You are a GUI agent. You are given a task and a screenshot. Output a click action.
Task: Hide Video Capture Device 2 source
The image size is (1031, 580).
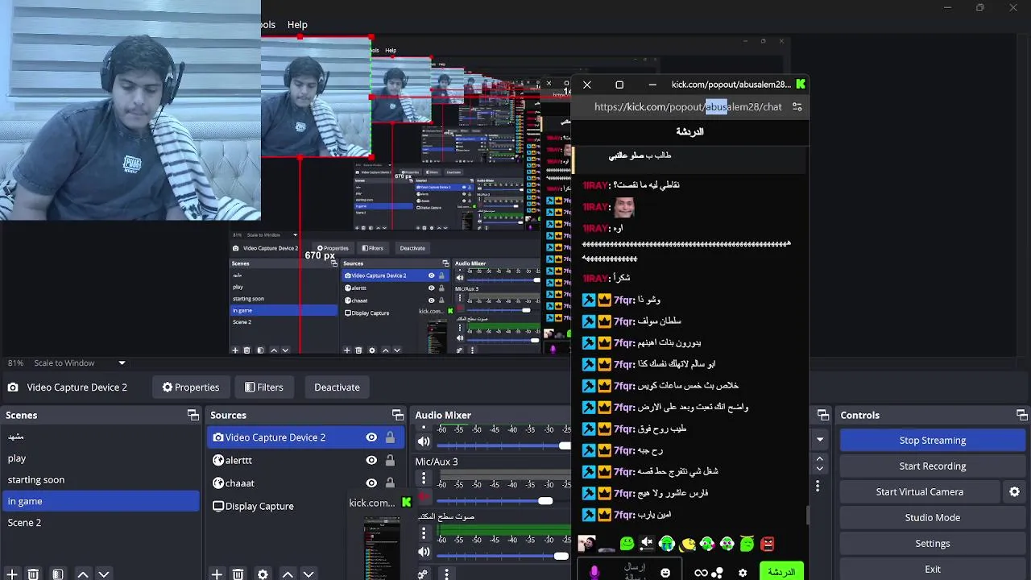click(371, 437)
